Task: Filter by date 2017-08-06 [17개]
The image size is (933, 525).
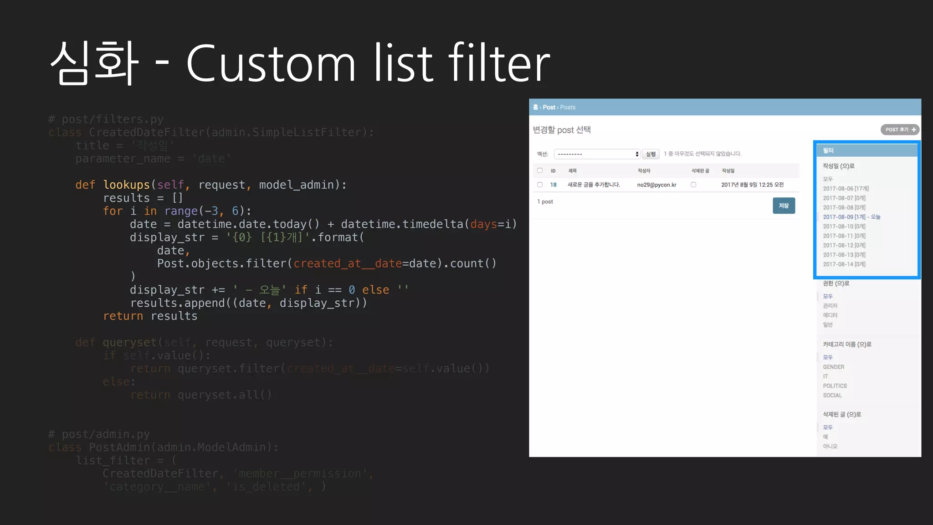Action: 846,189
